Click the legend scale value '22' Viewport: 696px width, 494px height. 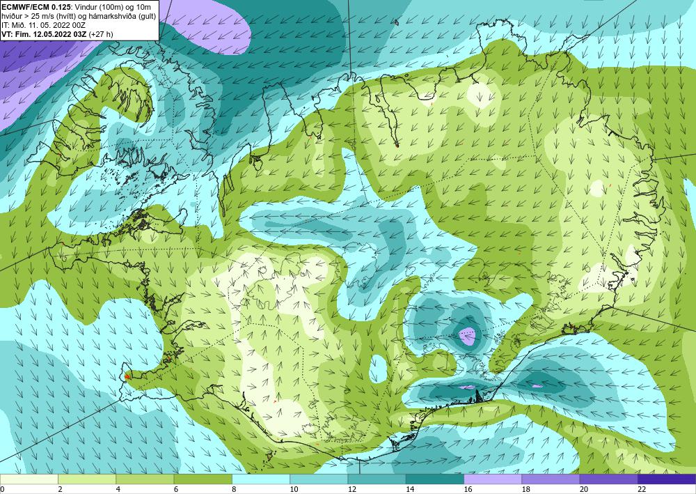[642, 489]
